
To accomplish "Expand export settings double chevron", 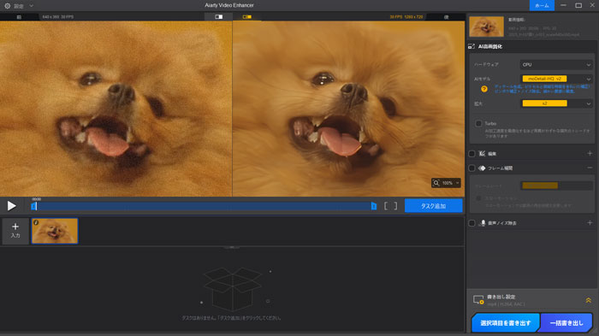I will pos(589,300).
